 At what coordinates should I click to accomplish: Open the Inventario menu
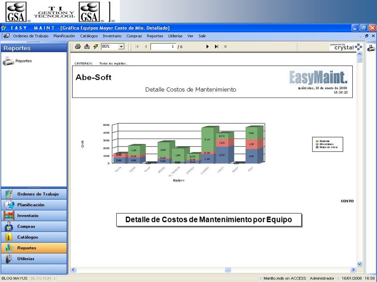pos(112,36)
